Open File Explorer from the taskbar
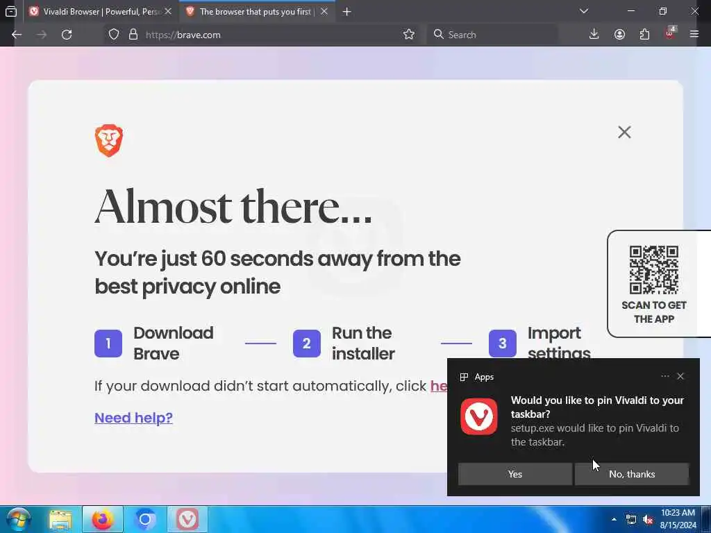Image resolution: width=711 pixels, height=533 pixels. click(x=60, y=519)
